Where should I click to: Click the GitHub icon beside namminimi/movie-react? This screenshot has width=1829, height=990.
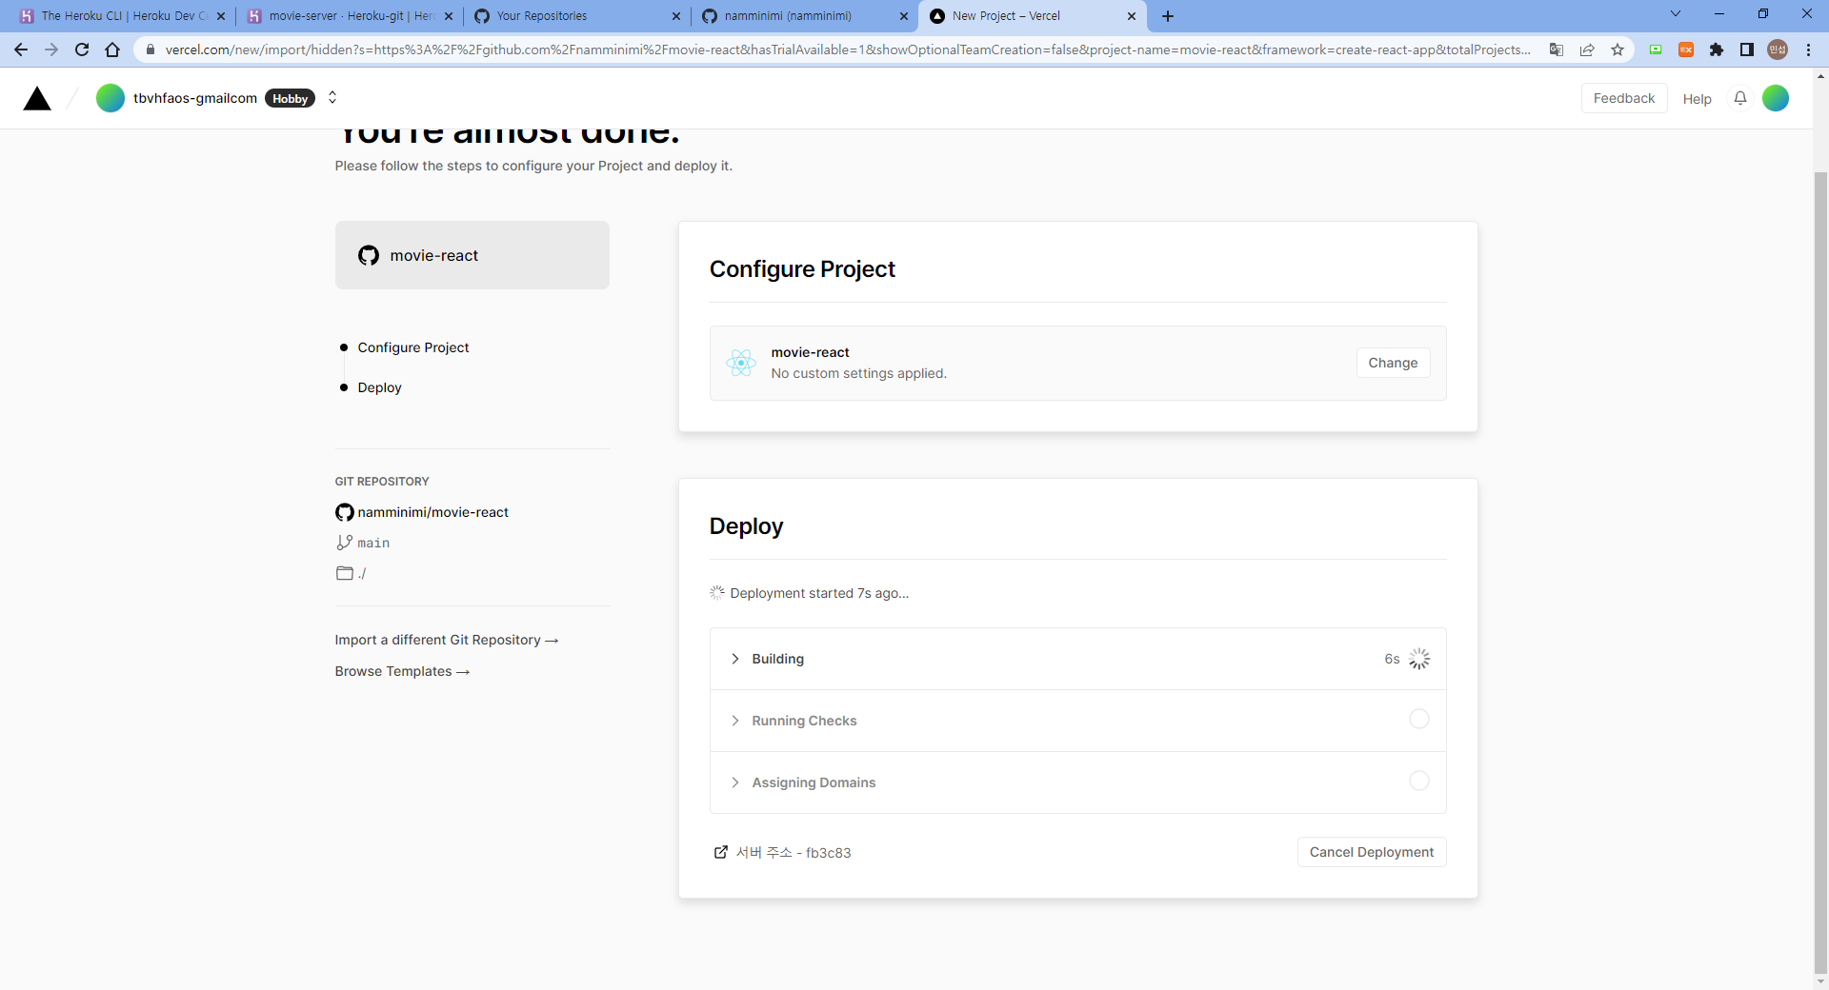click(x=345, y=512)
